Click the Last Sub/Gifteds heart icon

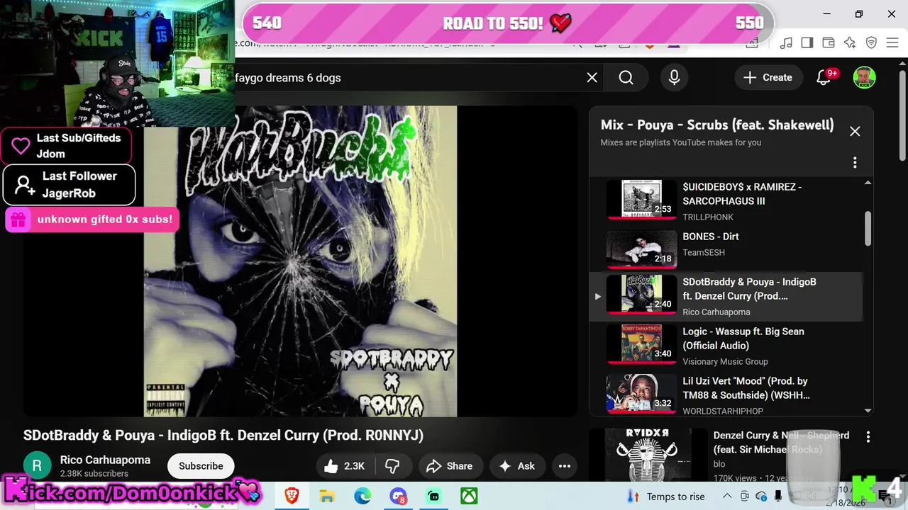(21, 146)
